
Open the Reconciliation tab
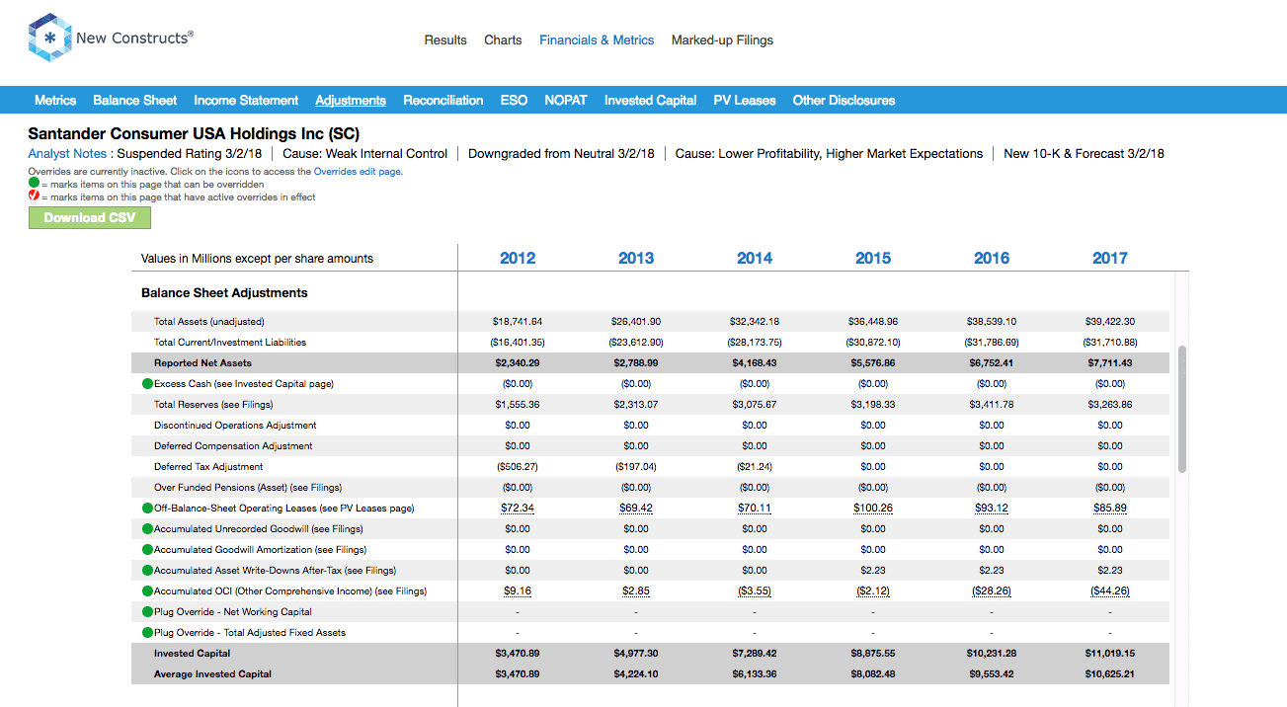coord(443,100)
